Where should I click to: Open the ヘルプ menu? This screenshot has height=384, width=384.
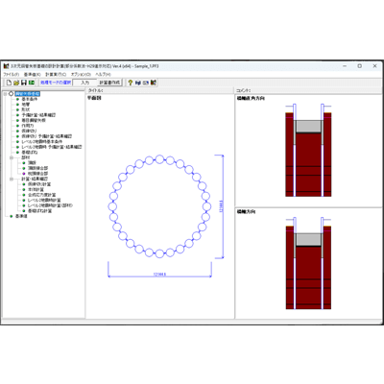tap(104, 74)
